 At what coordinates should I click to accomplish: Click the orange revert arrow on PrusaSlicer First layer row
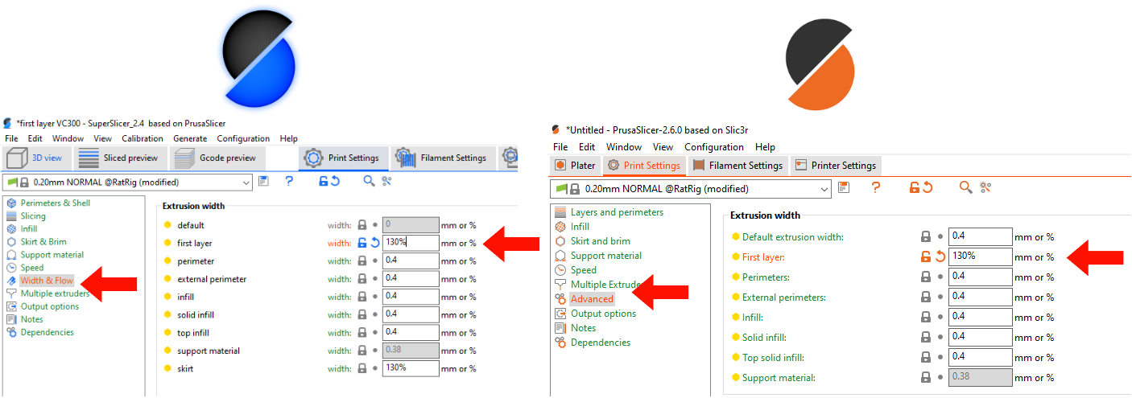(940, 256)
